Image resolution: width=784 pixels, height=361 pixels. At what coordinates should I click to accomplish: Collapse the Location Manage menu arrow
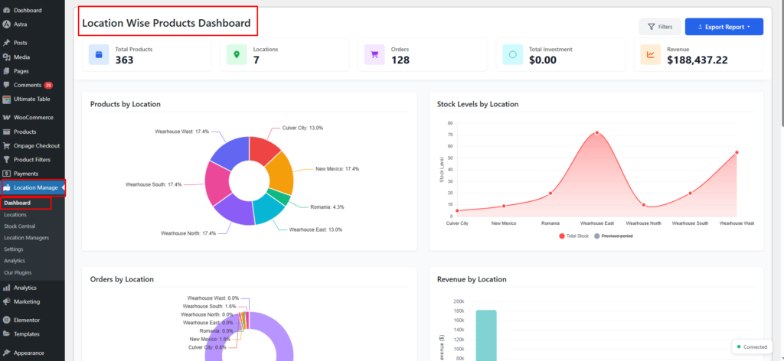tap(64, 187)
